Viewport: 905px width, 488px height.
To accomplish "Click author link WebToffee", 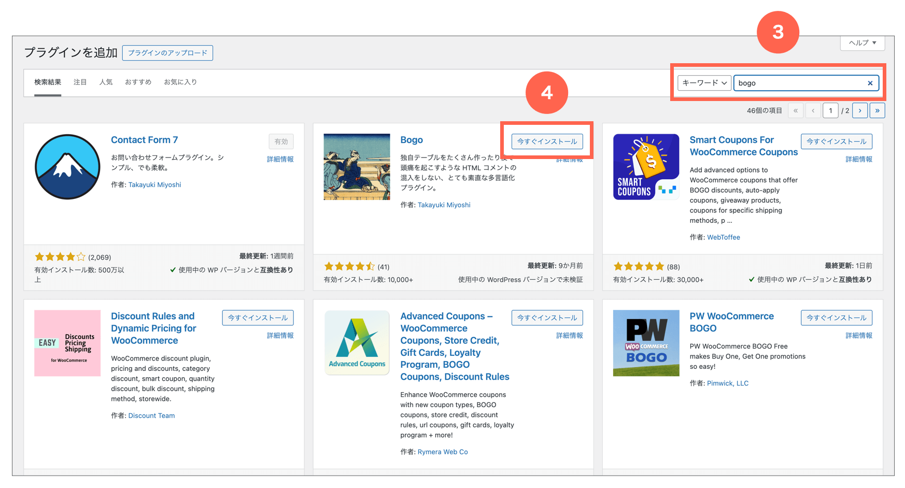I will pyautogui.click(x=724, y=237).
